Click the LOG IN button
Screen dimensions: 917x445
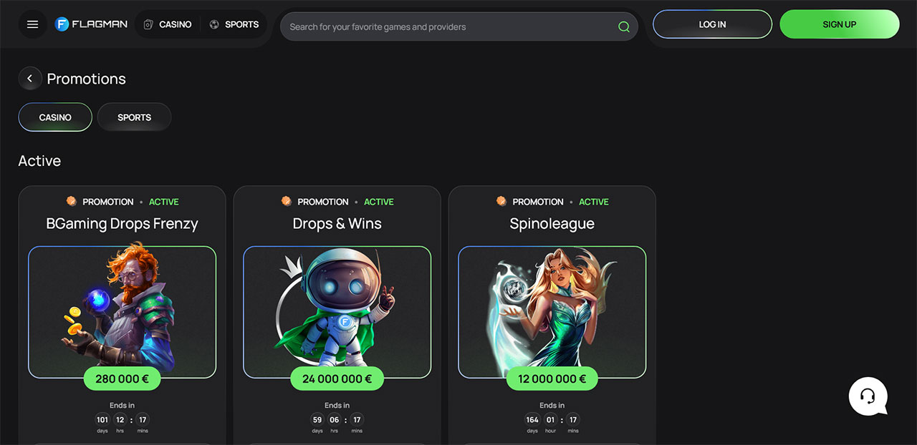(x=712, y=24)
